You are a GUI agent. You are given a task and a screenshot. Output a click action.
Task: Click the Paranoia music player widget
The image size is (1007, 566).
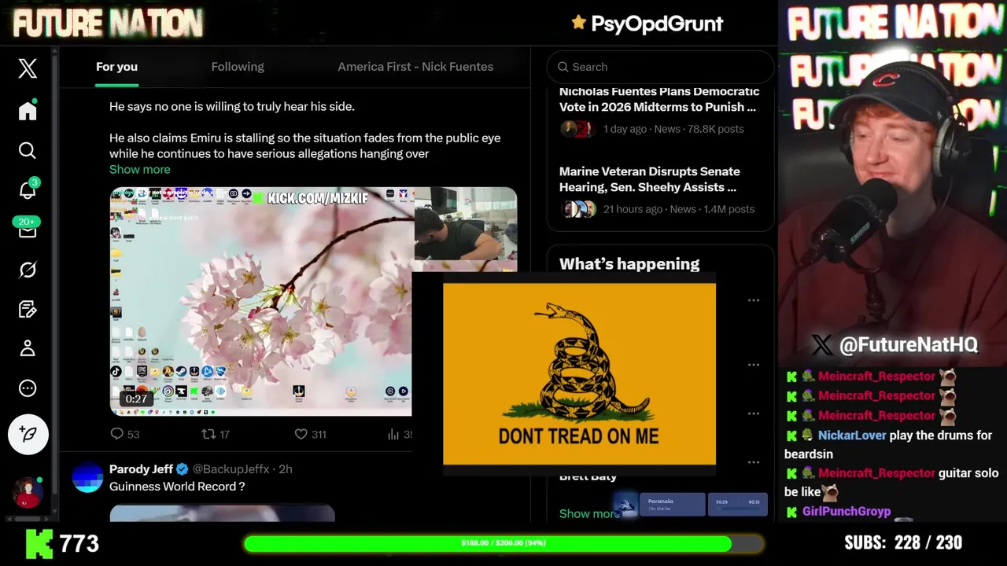pos(690,504)
